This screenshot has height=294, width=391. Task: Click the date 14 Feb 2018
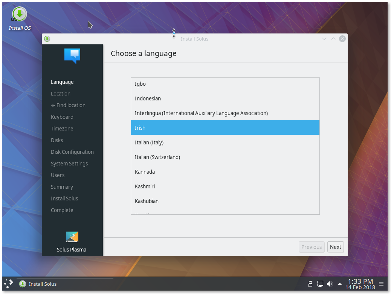pos(360,287)
